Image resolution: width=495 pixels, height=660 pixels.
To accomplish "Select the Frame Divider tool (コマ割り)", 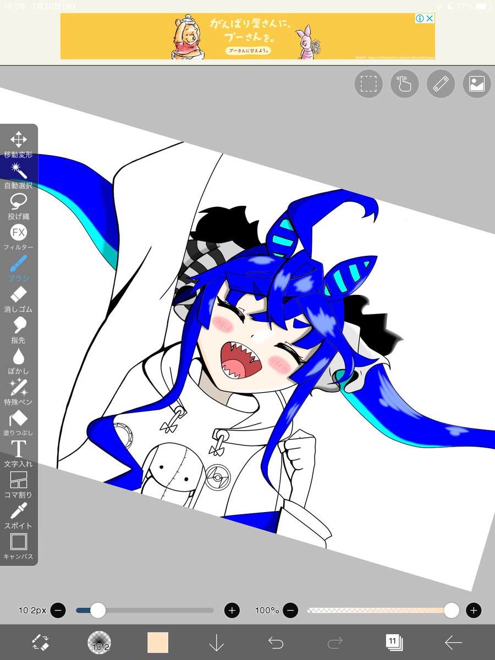I will 19,484.
